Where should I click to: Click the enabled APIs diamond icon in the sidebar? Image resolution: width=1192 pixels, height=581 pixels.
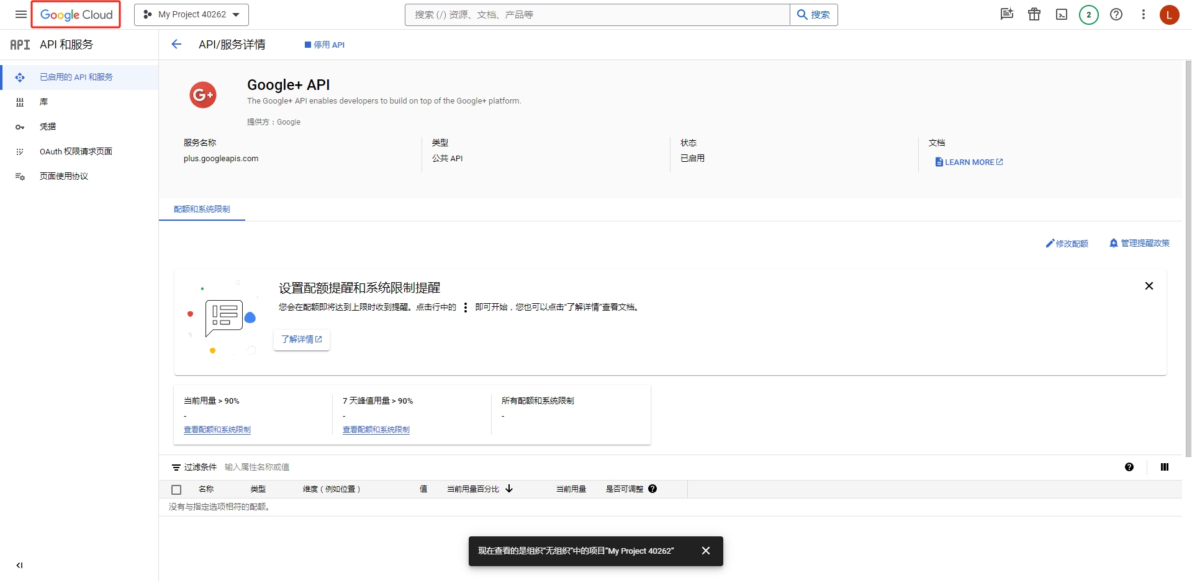click(x=20, y=78)
